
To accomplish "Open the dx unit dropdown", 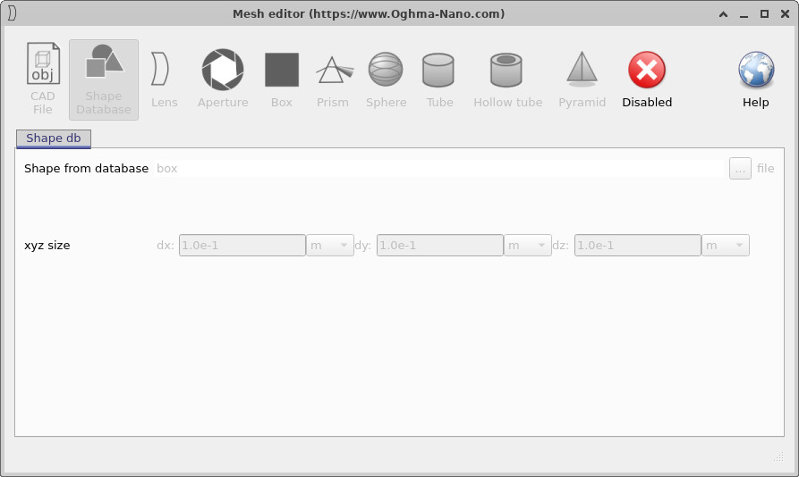I will [329, 245].
